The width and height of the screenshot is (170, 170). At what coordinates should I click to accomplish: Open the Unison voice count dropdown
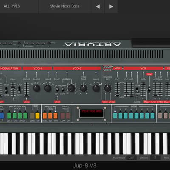point(156,158)
